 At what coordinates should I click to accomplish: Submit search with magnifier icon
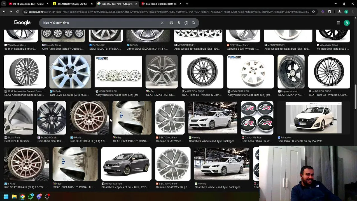tap(193, 23)
